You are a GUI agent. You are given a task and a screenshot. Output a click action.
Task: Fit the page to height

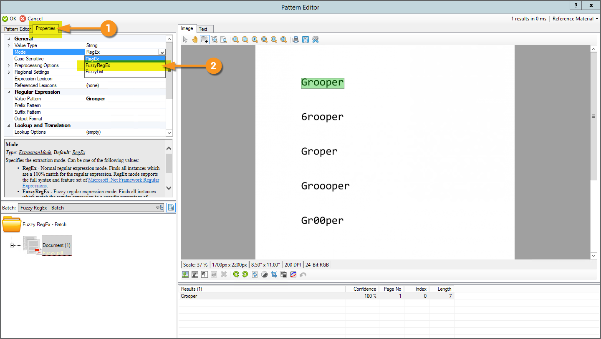tap(283, 40)
